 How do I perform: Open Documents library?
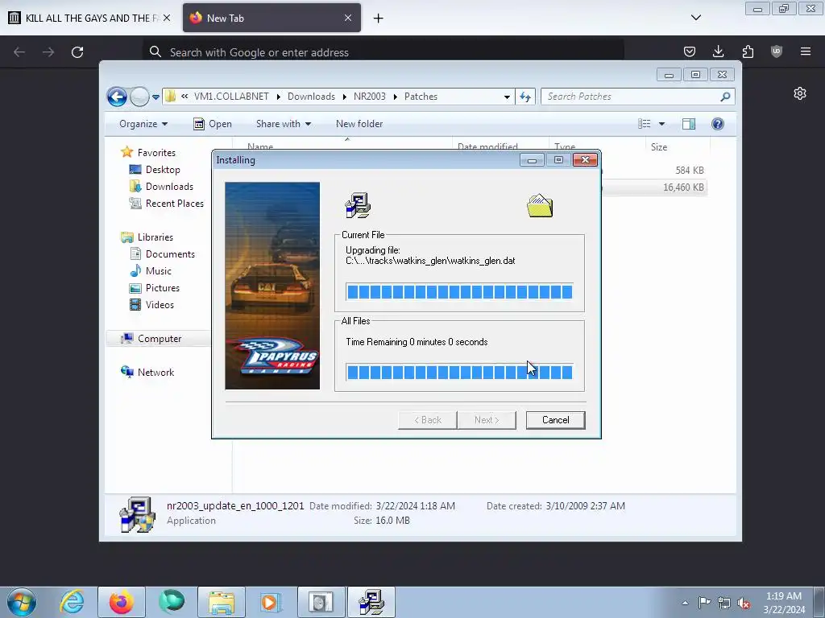click(x=170, y=253)
